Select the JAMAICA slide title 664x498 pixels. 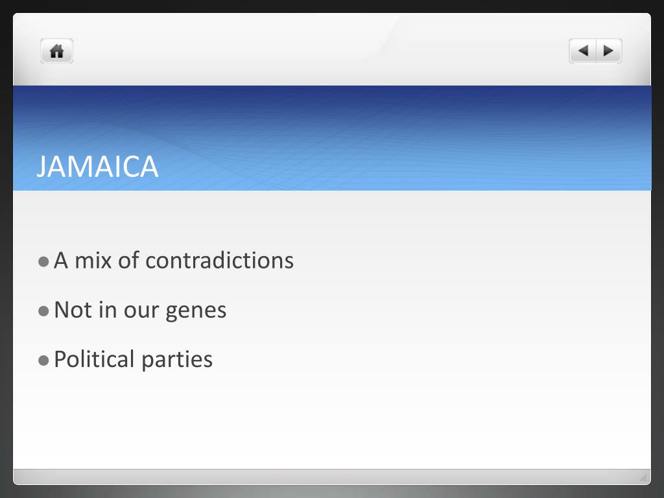pos(98,167)
